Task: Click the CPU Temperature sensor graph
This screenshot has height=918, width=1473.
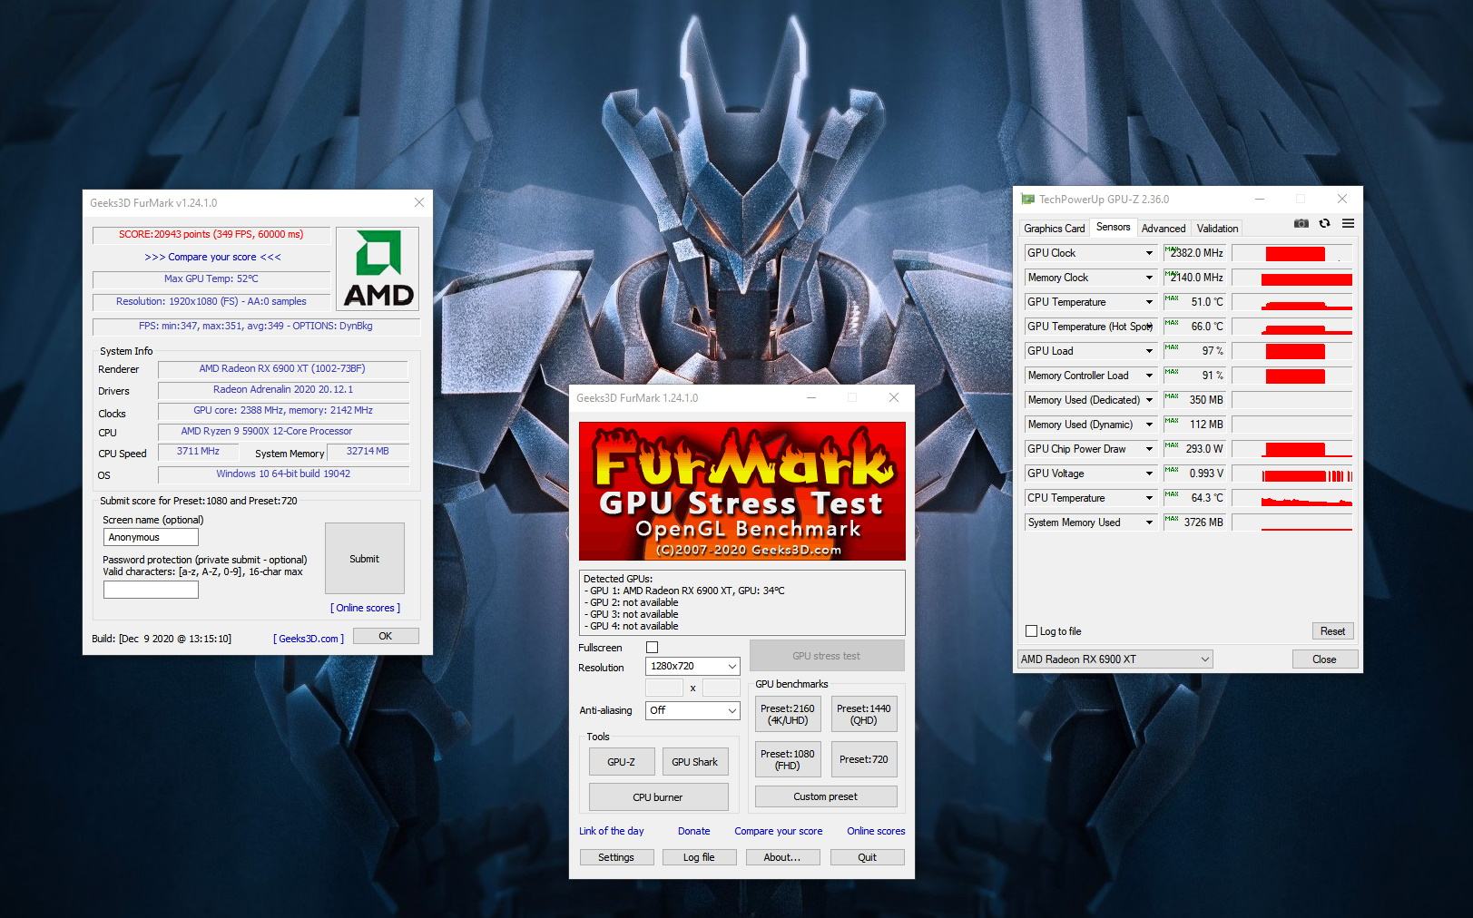Action: (1291, 498)
